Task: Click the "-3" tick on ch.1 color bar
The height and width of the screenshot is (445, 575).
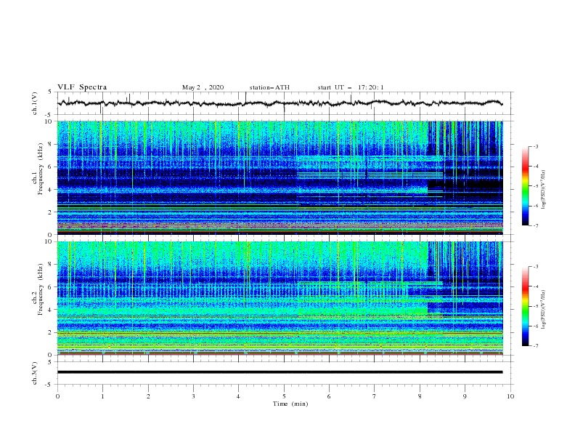Action: [x=535, y=146]
